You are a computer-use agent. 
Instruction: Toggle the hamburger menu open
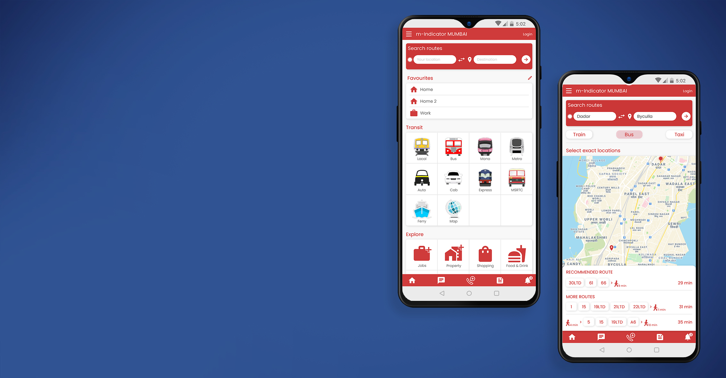click(x=407, y=34)
